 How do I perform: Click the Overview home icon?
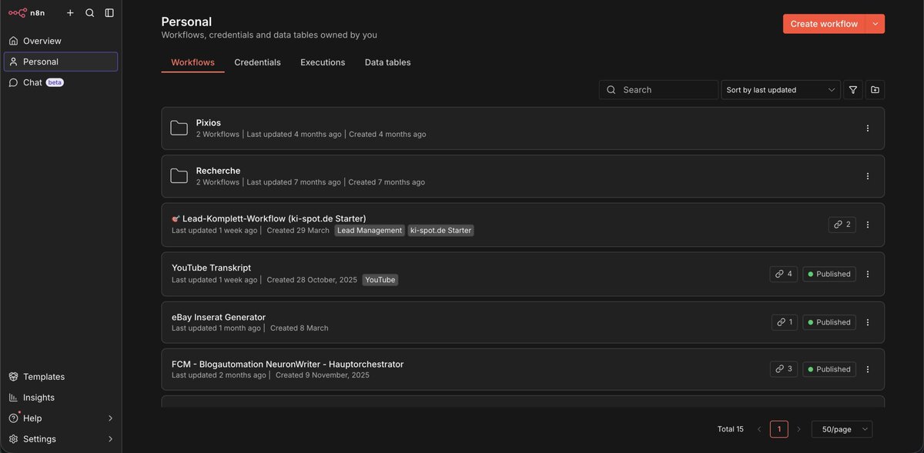[13, 41]
